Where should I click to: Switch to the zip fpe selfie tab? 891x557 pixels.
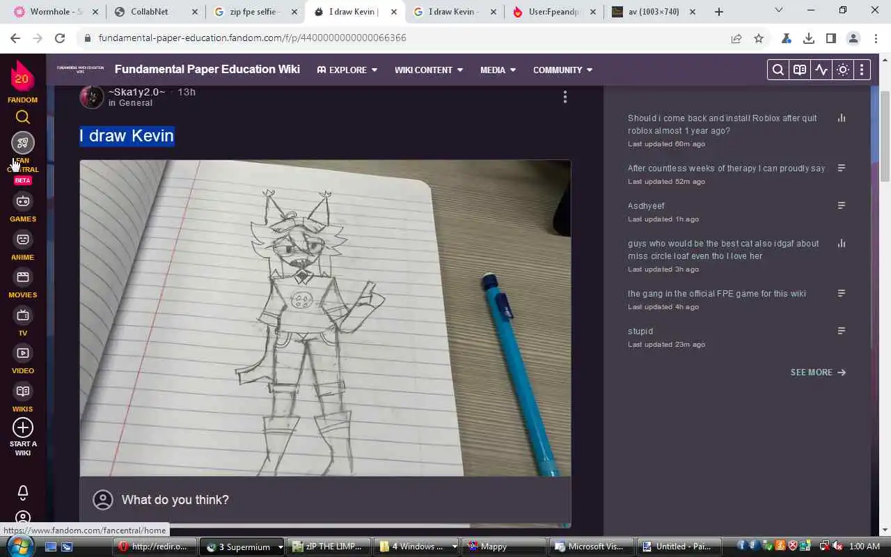coord(255,12)
